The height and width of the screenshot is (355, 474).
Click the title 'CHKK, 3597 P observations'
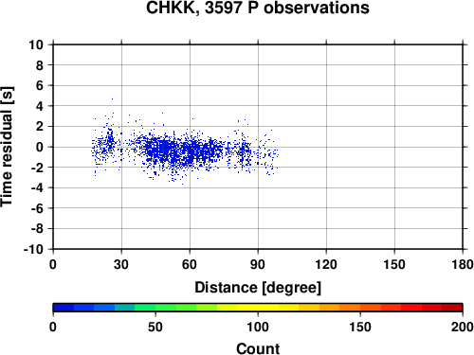point(258,8)
